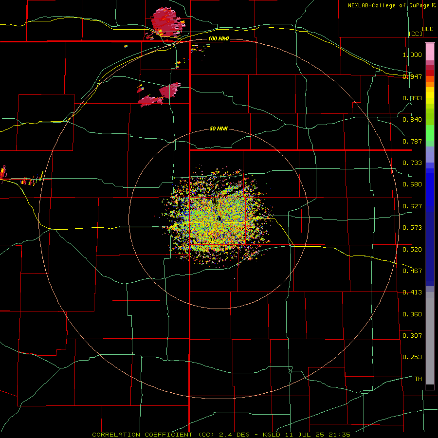Viewport: 438px width, 438px height.
Task: Select the bright green segment of the color bar
Action: tap(430, 133)
